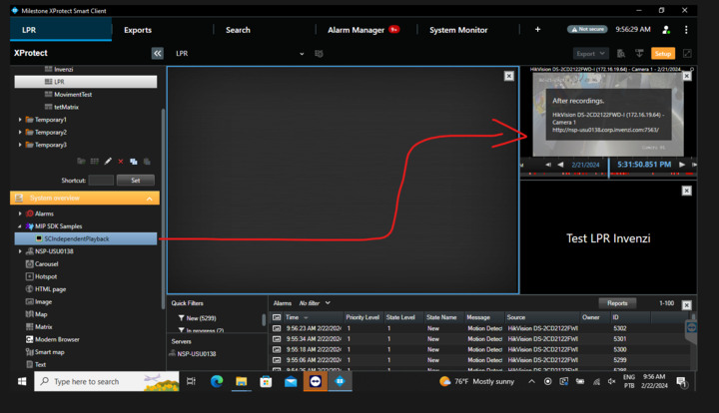This screenshot has height=413, width=719.
Task: Expand the Temporary1 folder
Action: tap(20, 120)
